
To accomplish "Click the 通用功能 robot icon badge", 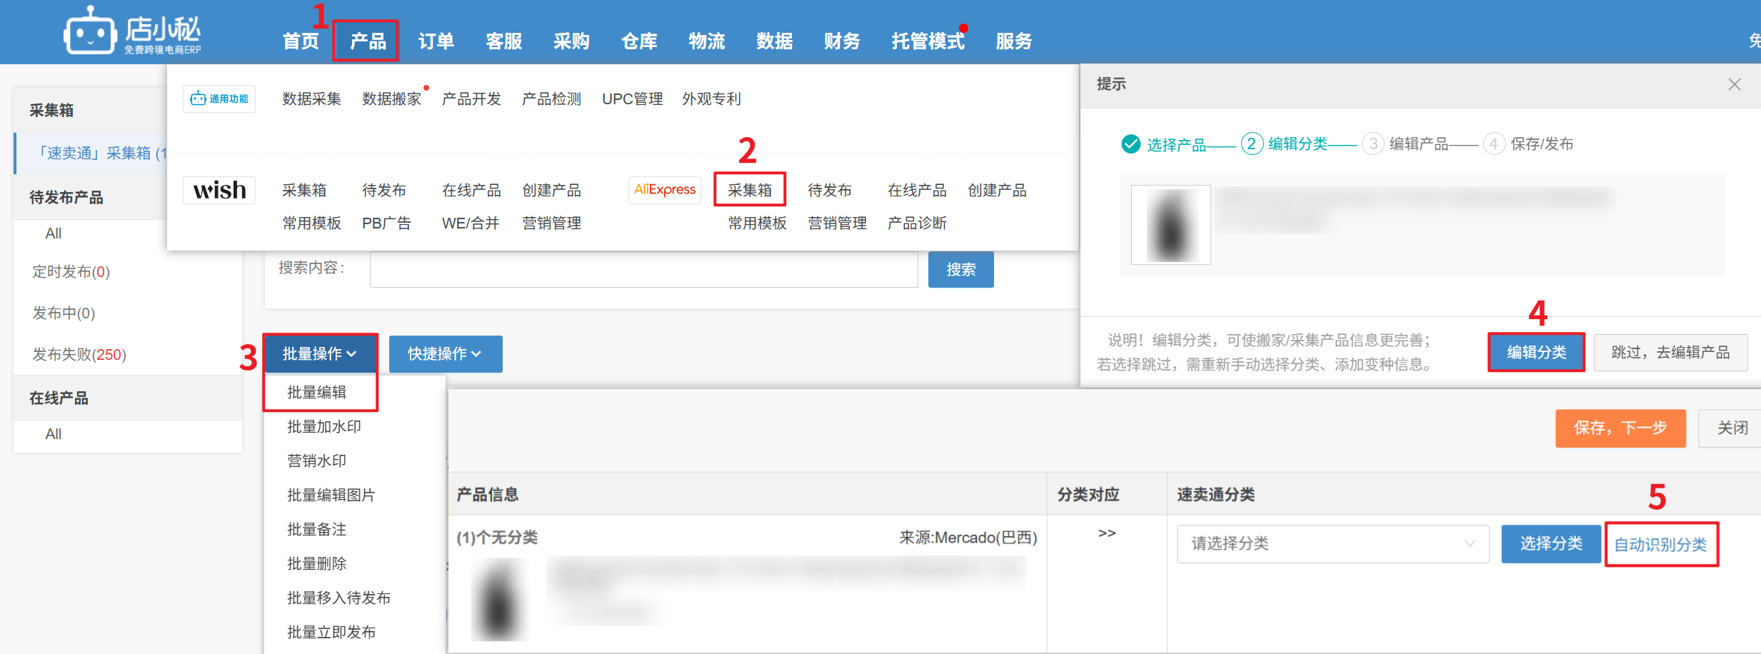I will pyautogui.click(x=219, y=99).
